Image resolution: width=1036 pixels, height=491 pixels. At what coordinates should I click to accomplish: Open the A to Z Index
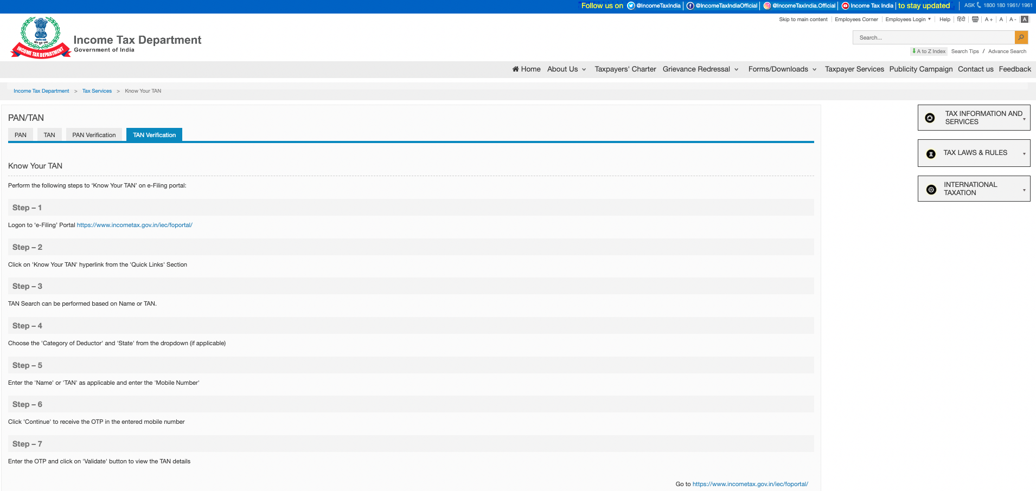tap(929, 51)
